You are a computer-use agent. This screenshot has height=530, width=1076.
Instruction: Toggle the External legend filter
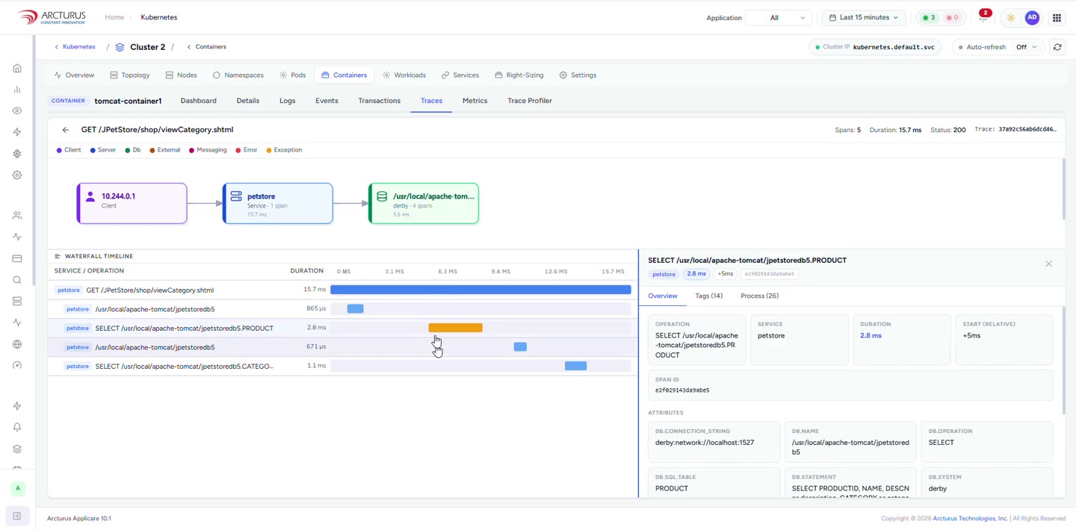(x=164, y=150)
